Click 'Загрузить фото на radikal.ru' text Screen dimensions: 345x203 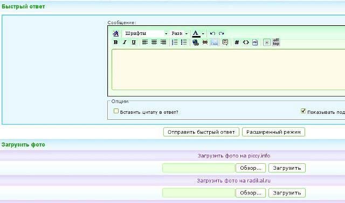pyautogui.click(x=233, y=180)
